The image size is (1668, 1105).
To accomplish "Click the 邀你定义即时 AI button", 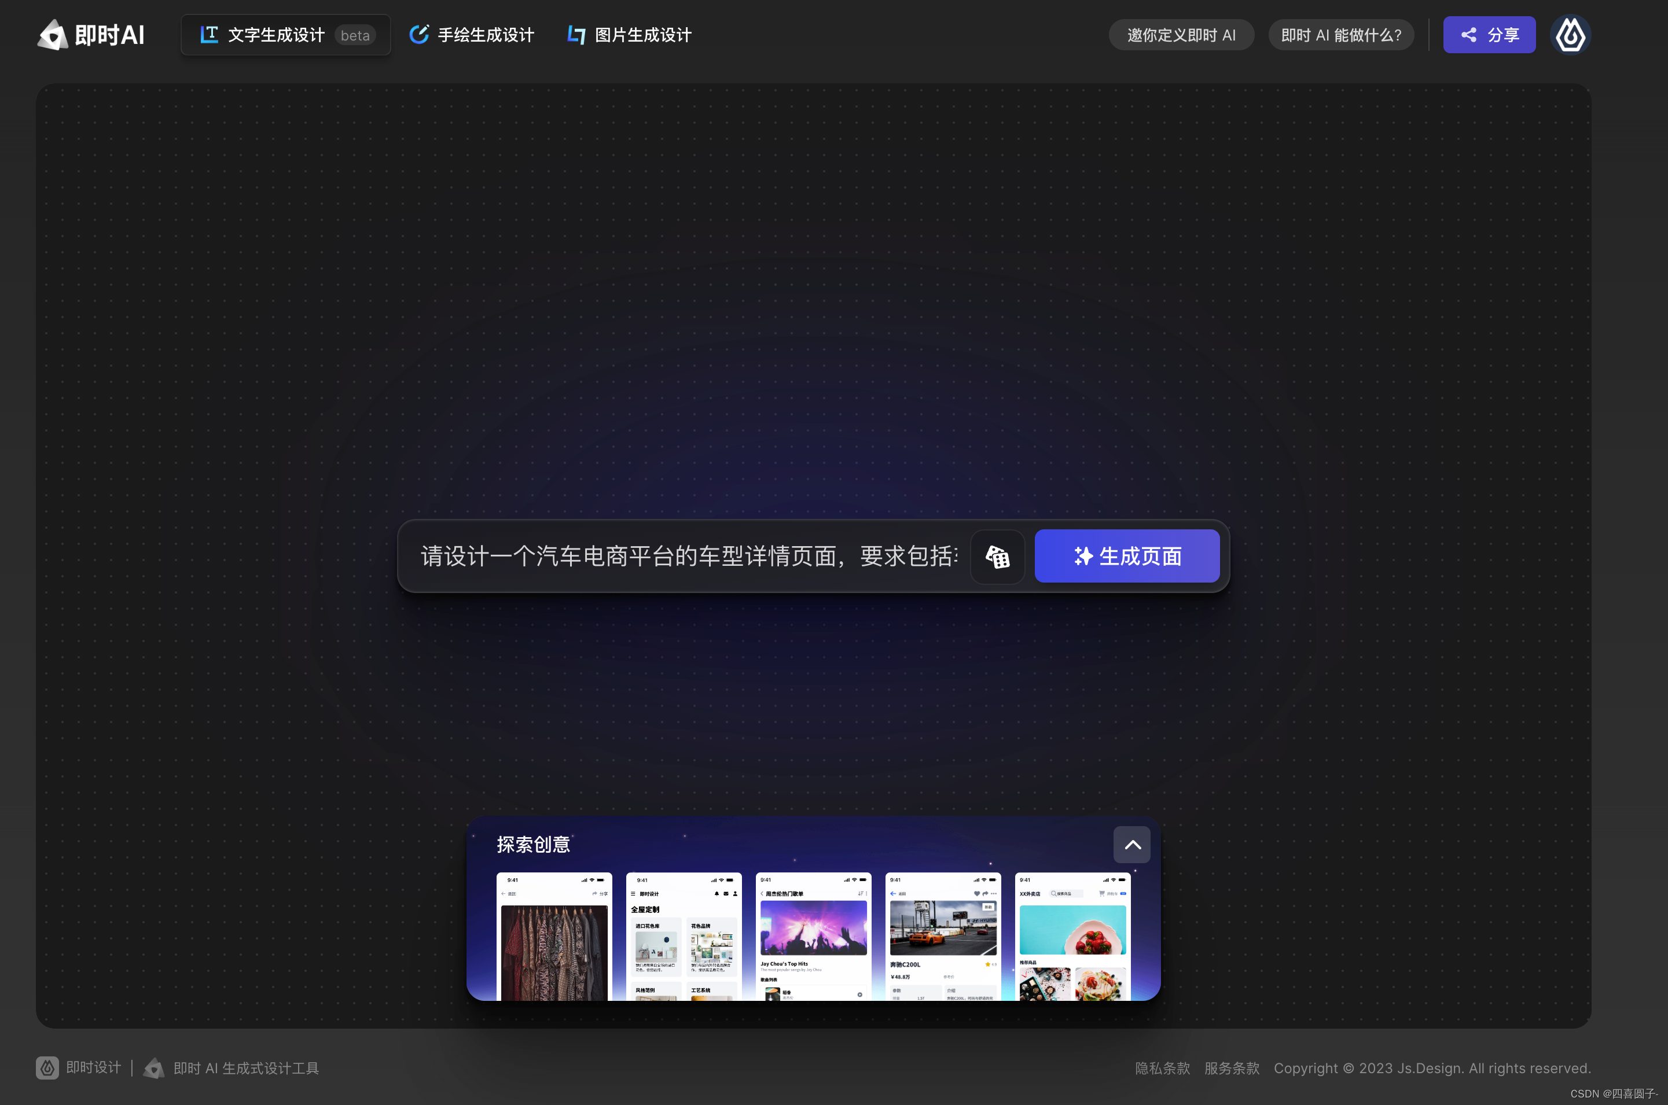I will (1181, 35).
